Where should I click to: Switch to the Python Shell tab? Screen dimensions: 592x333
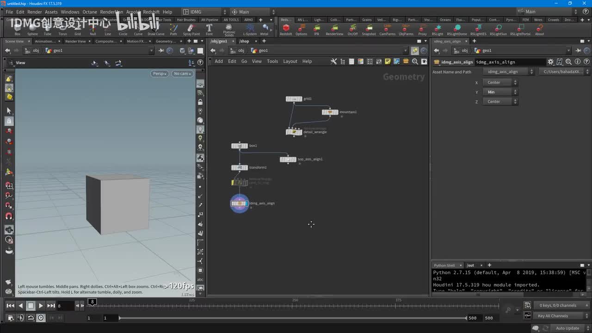tap(444, 265)
